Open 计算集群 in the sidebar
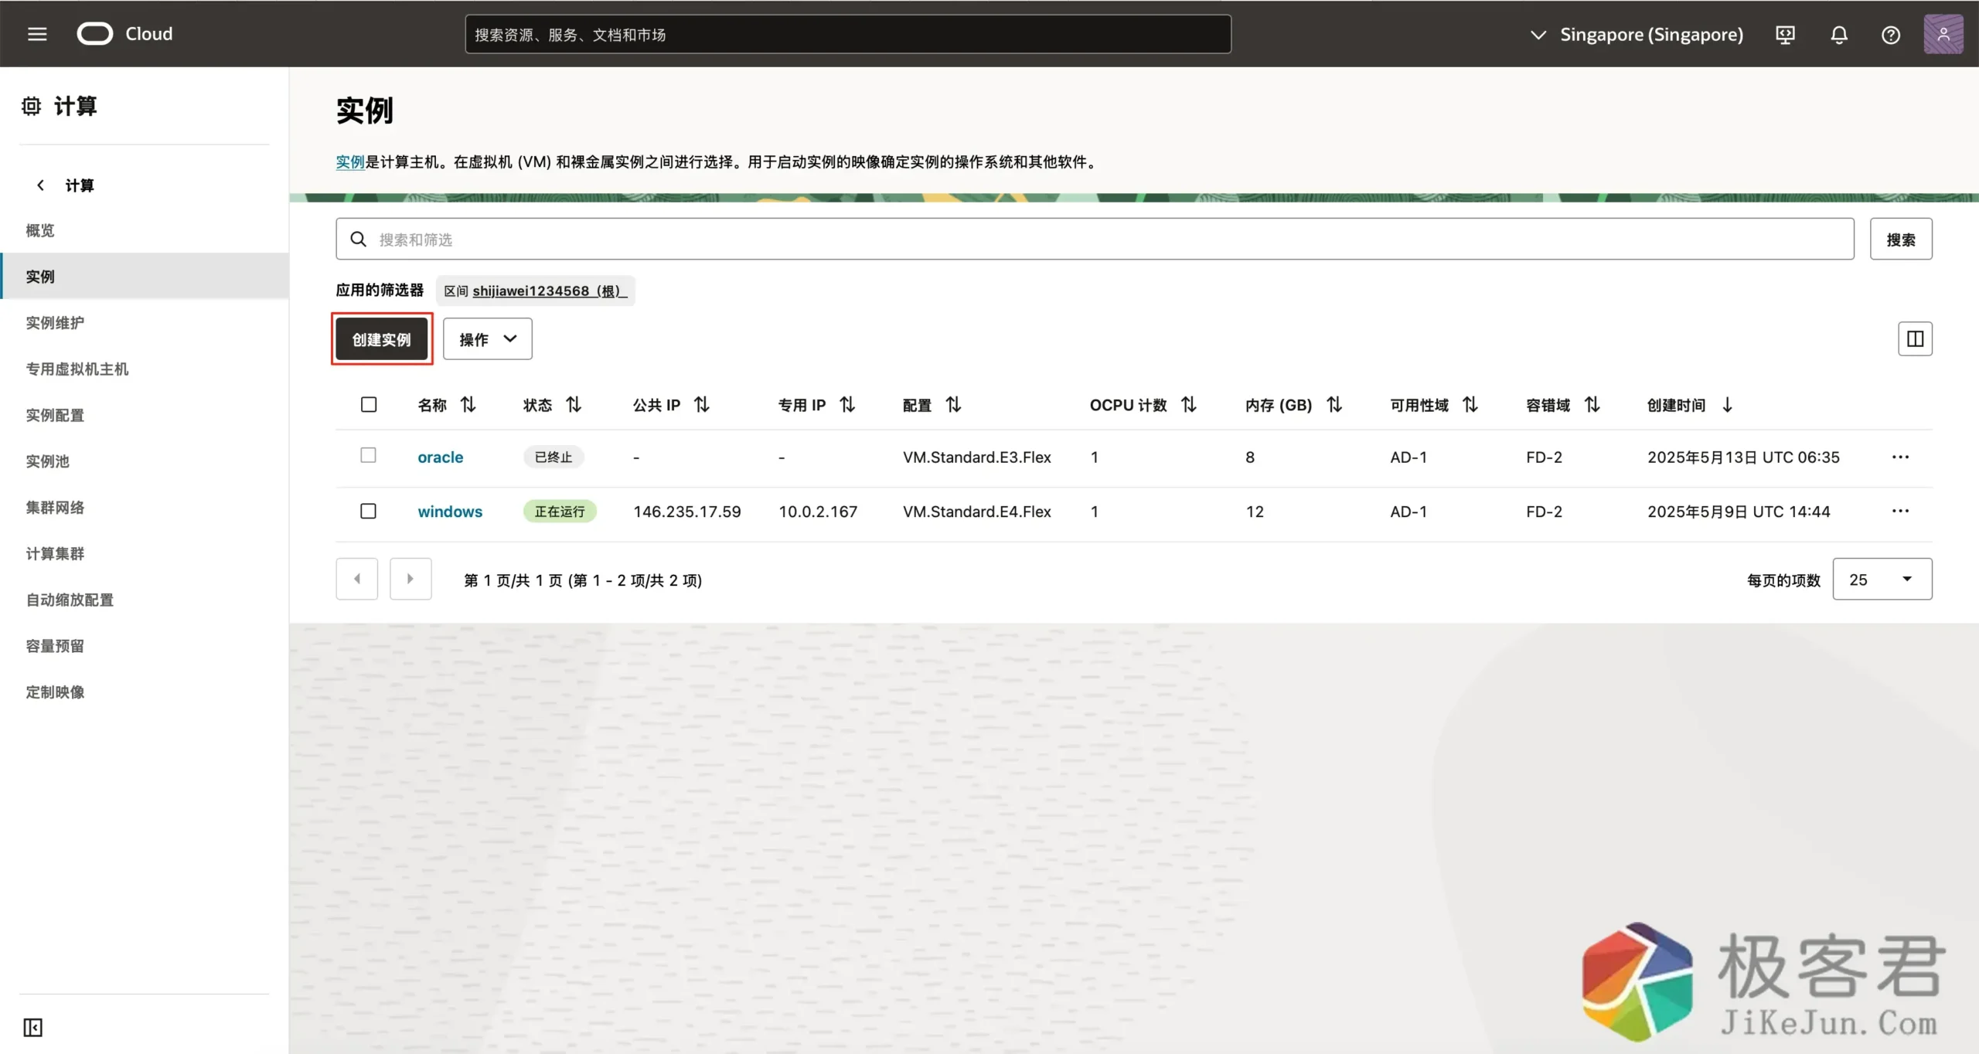1979x1054 pixels. coord(55,553)
